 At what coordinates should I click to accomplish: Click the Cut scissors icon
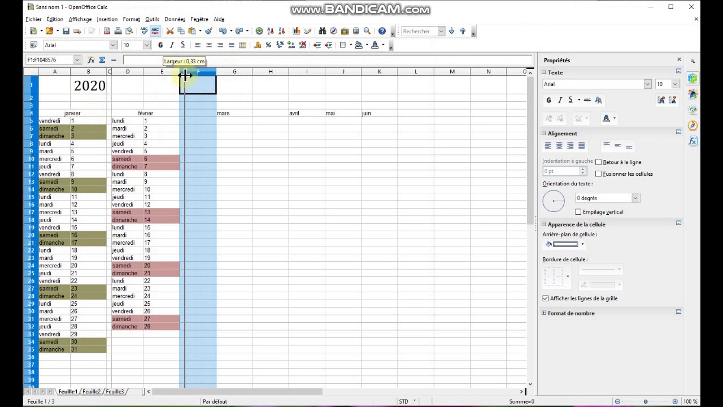coord(170,31)
